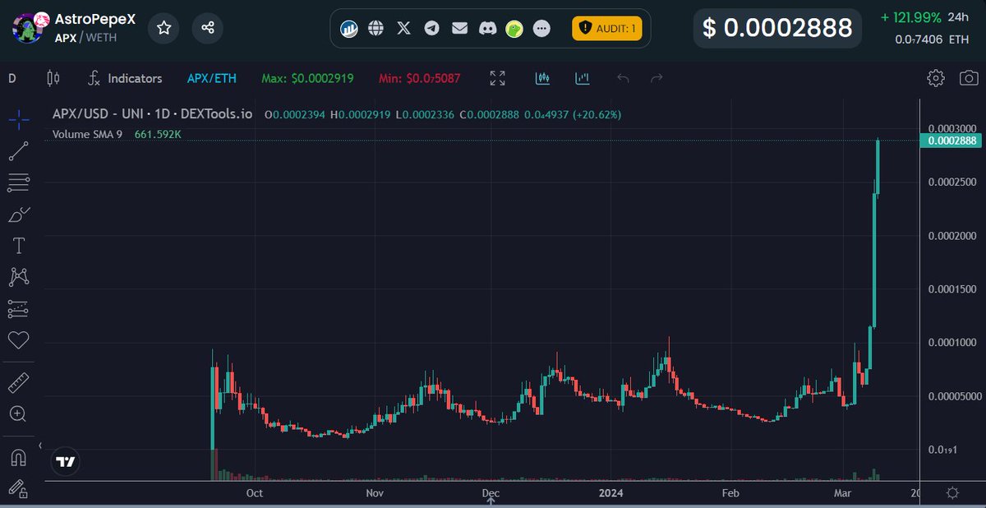Show more links with the ellipsis icon
Image resolution: width=986 pixels, height=508 pixels.
(x=541, y=29)
